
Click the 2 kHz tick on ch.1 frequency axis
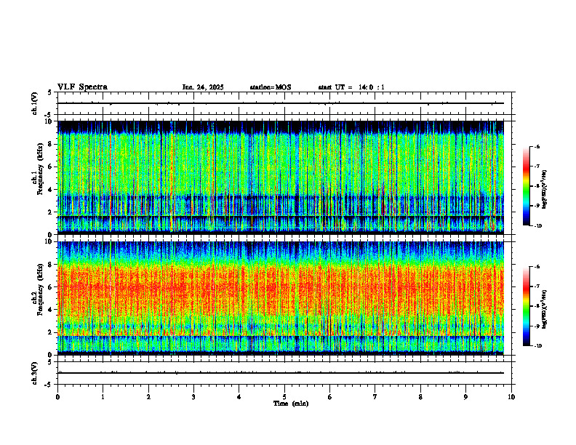click(x=51, y=212)
